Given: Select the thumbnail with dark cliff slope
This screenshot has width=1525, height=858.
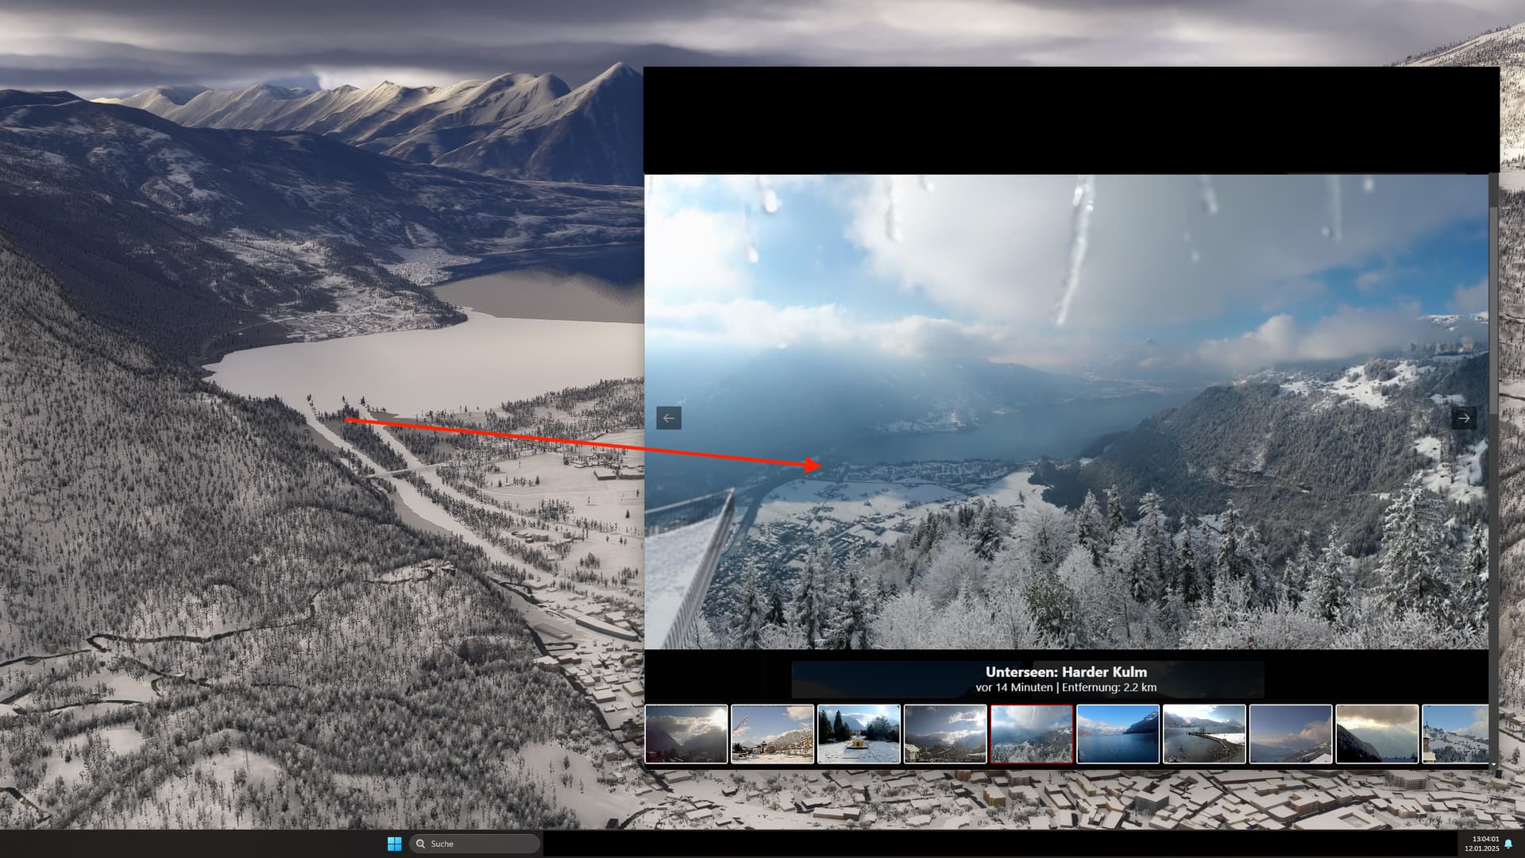Looking at the screenshot, I should pos(1376,734).
